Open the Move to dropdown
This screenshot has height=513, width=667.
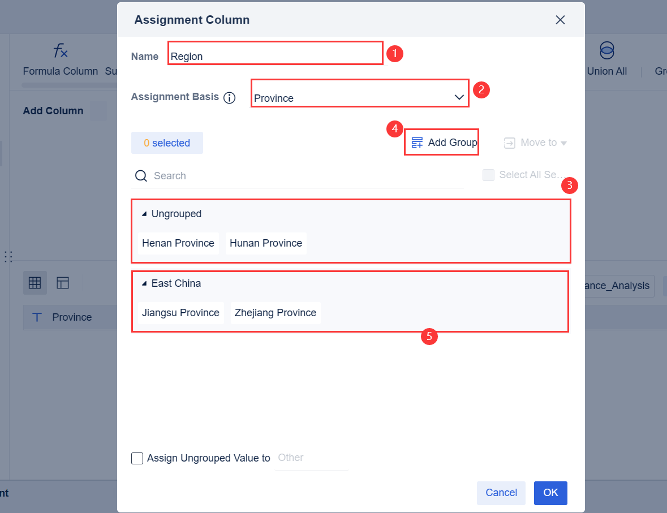tap(535, 143)
